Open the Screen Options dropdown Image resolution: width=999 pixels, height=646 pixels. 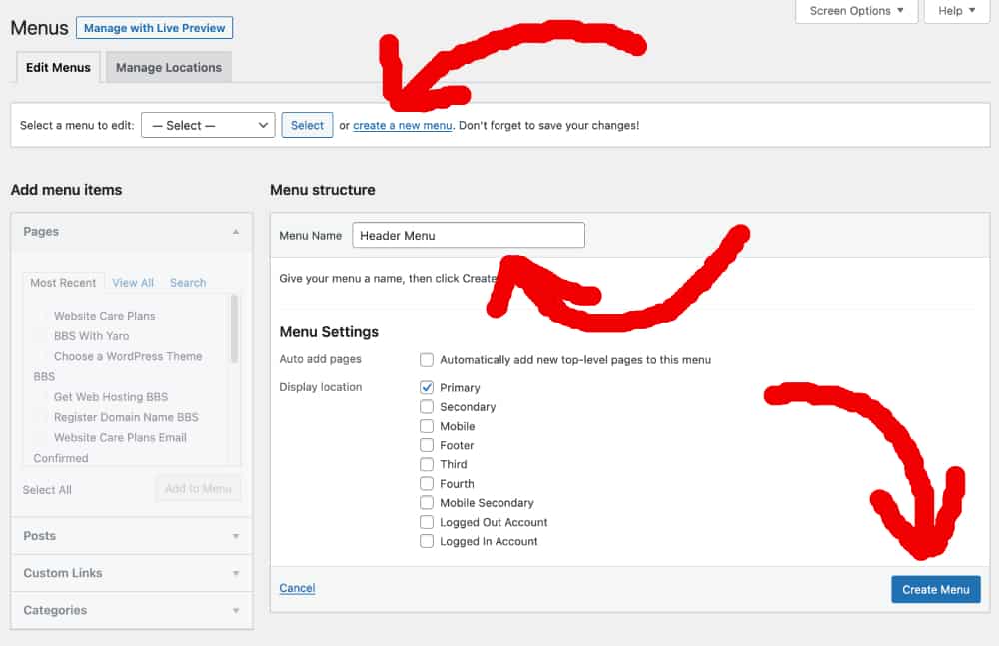click(x=856, y=11)
